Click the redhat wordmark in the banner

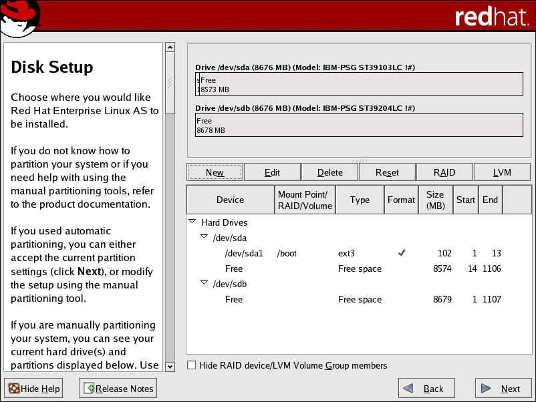pyautogui.click(x=492, y=17)
